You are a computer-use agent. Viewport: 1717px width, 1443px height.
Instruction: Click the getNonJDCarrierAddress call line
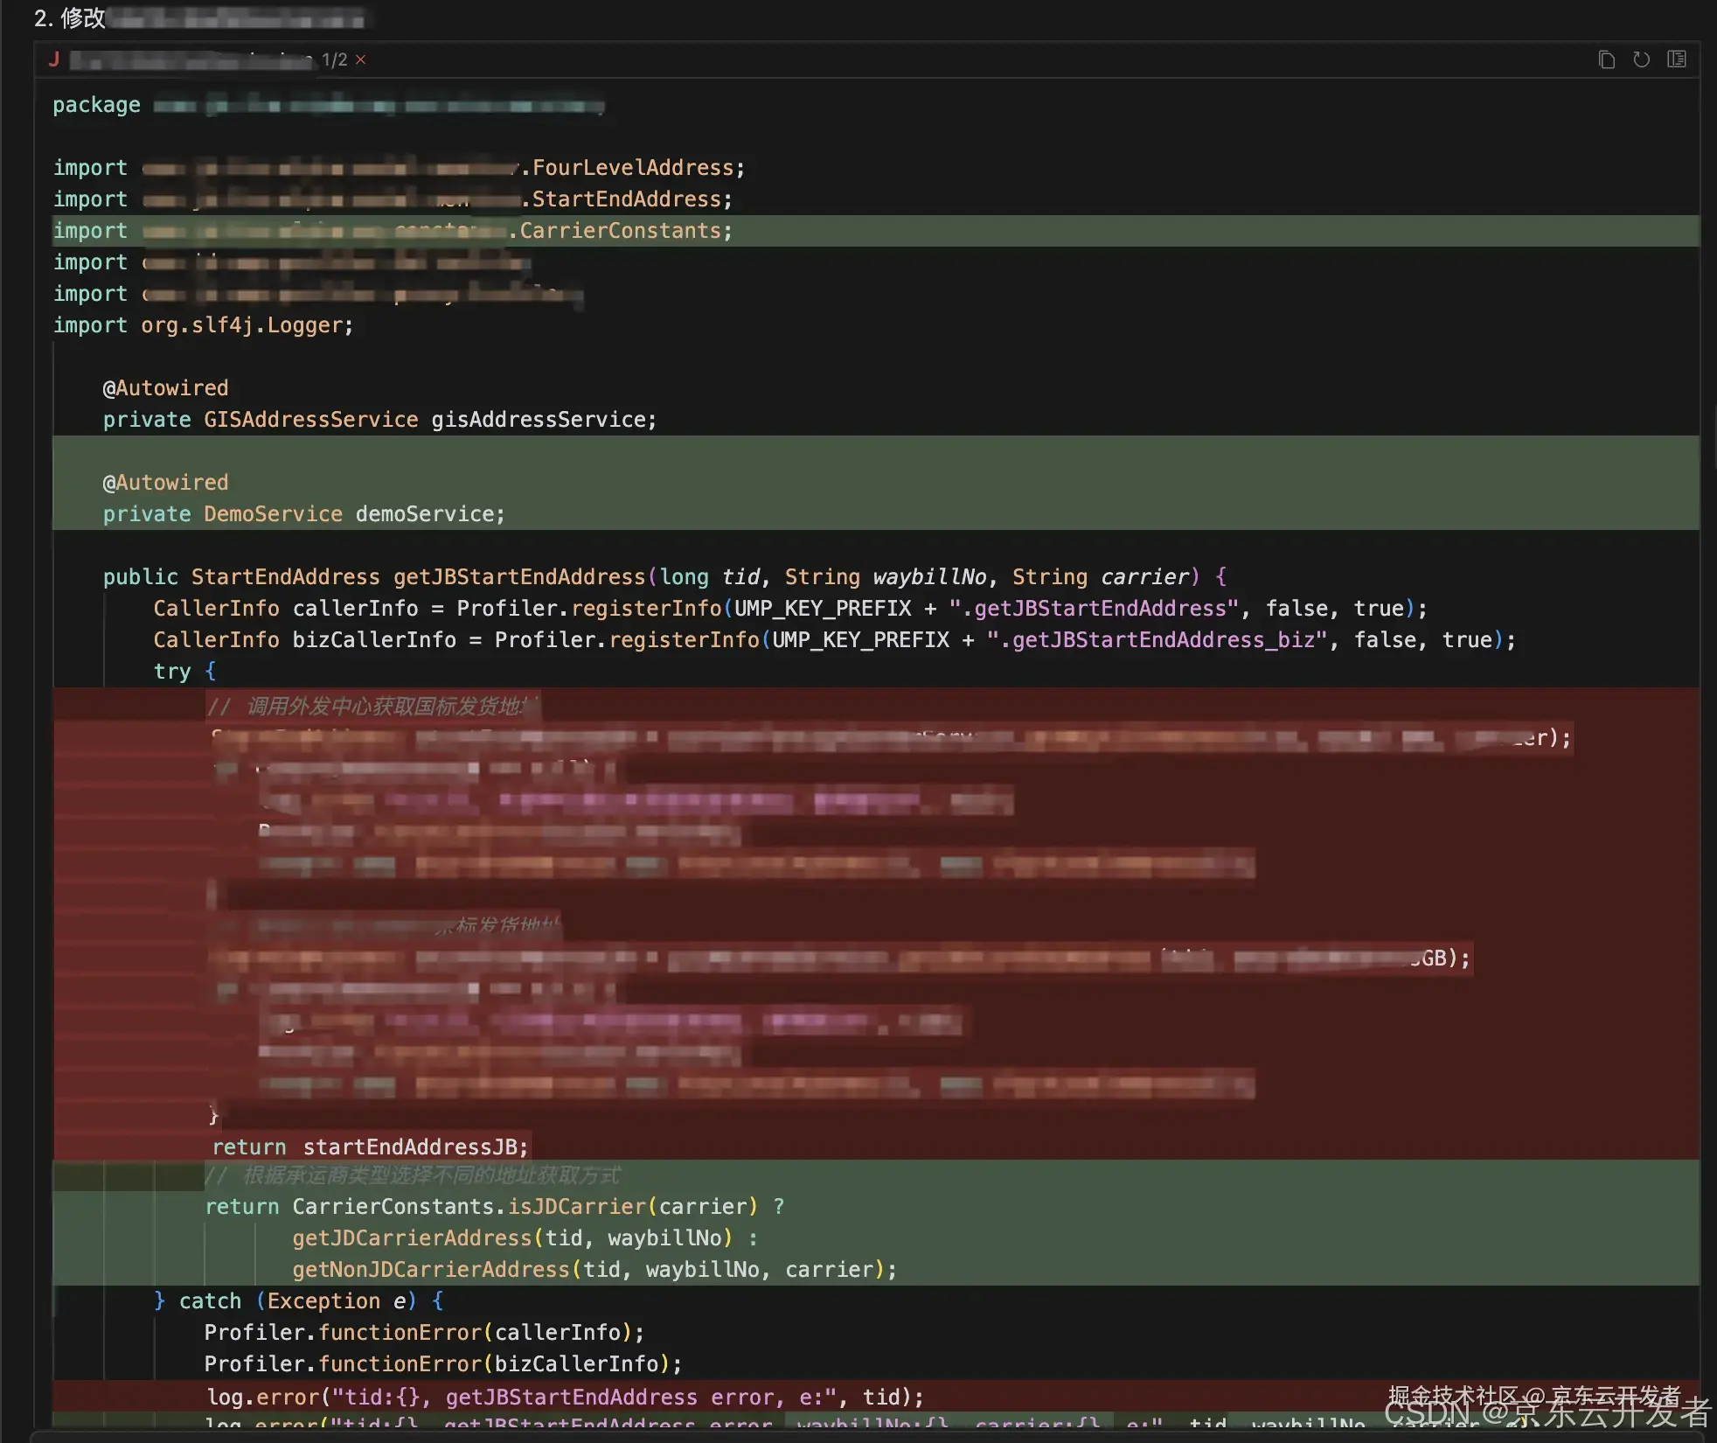pyautogui.click(x=594, y=1270)
